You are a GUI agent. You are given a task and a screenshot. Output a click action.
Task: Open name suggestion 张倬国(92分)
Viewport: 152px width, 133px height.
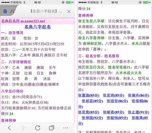[x=92, y=118]
